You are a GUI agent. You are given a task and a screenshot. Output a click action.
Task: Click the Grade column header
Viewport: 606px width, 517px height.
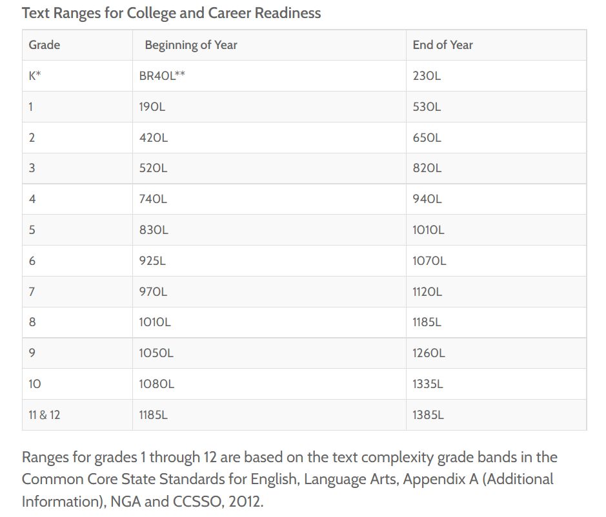45,45
